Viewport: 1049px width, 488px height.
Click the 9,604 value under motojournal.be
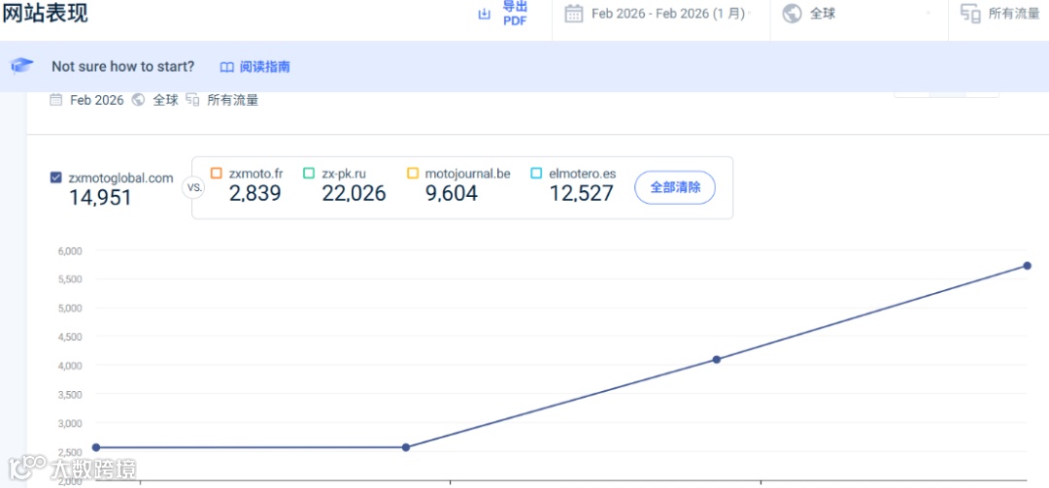point(452,193)
